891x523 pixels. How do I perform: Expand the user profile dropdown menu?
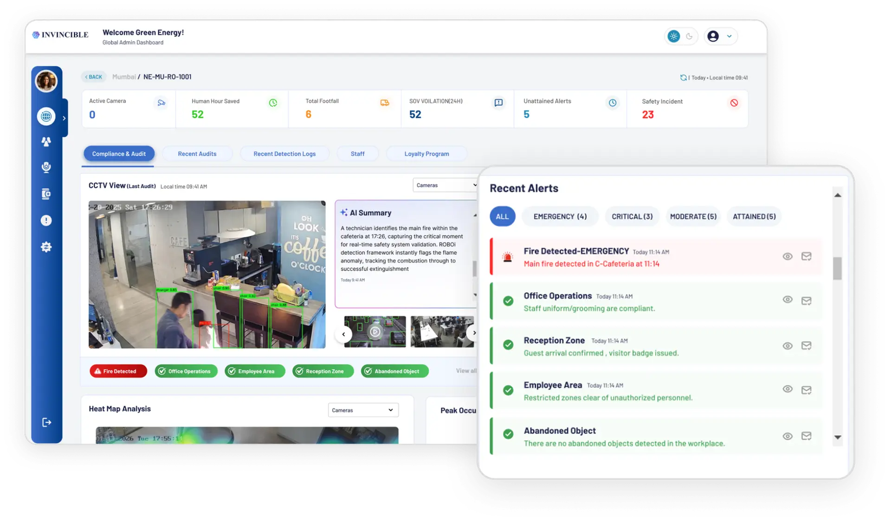(729, 36)
